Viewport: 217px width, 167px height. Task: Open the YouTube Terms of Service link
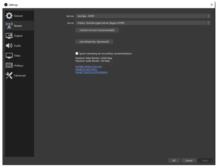click(x=89, y=67)
